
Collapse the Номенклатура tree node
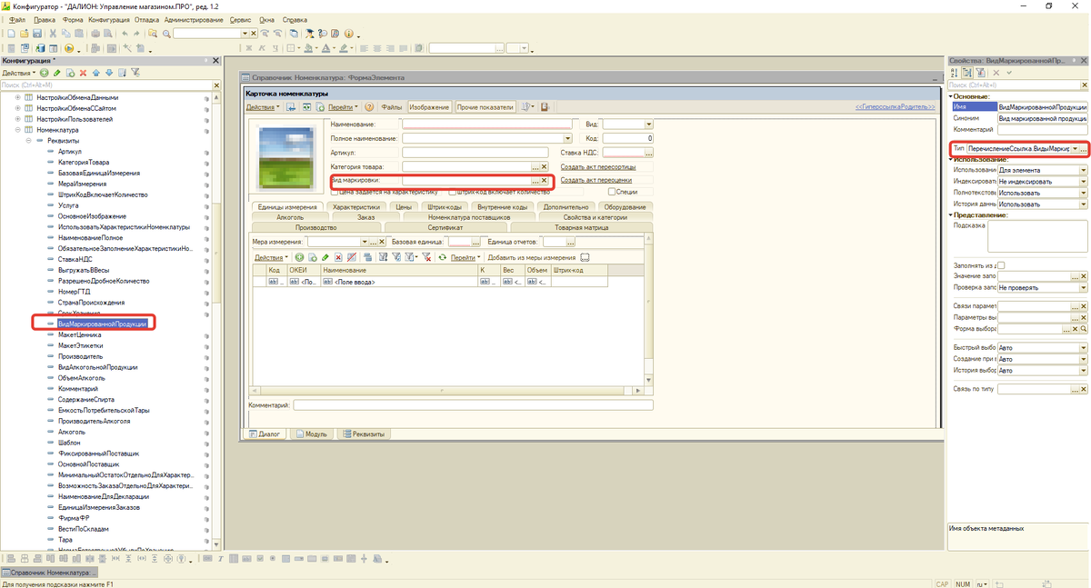click(x=17, y=130)
